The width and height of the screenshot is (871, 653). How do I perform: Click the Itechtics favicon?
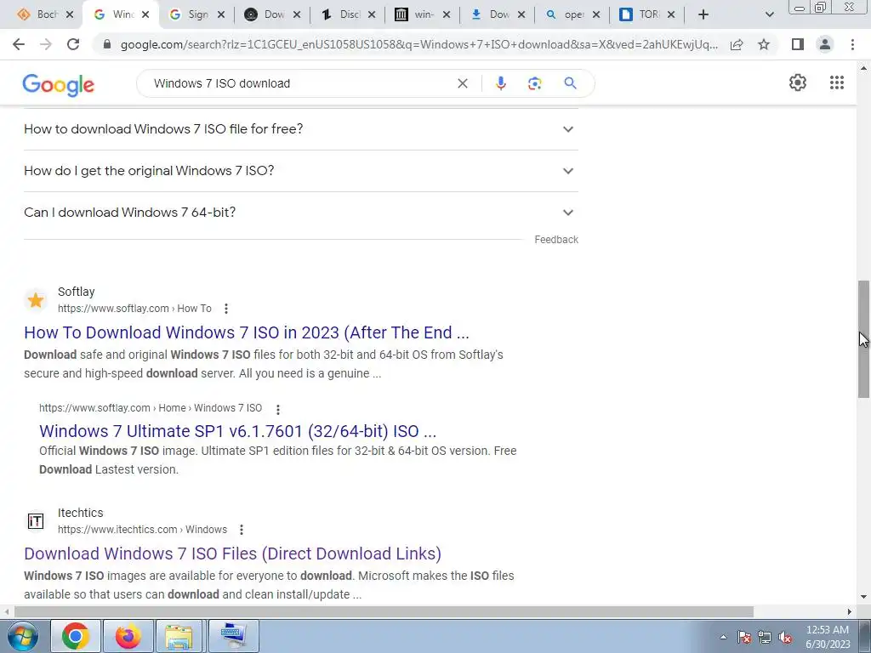pyautogui.click(x=36, y=521)
